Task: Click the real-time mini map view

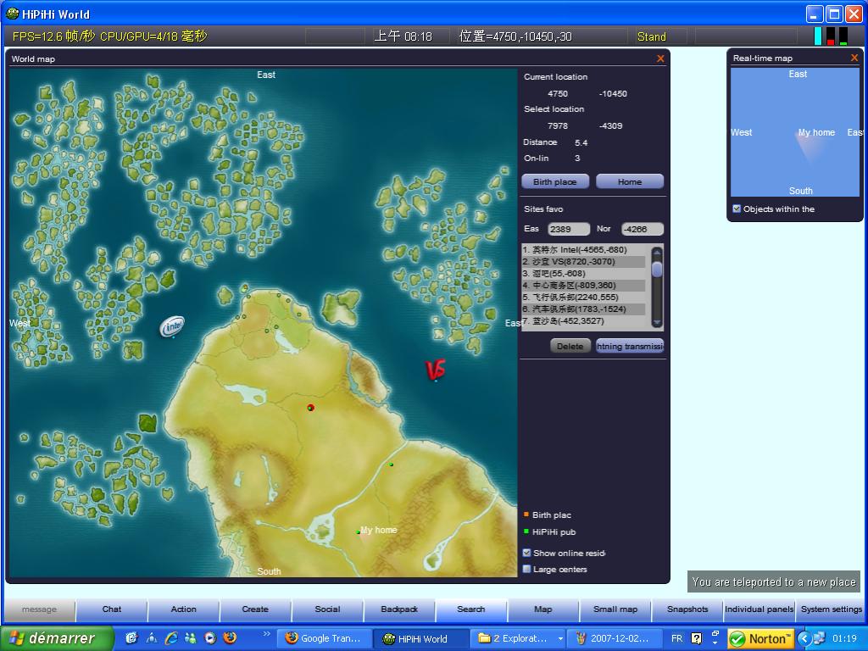Action: (x=795, y=131)
